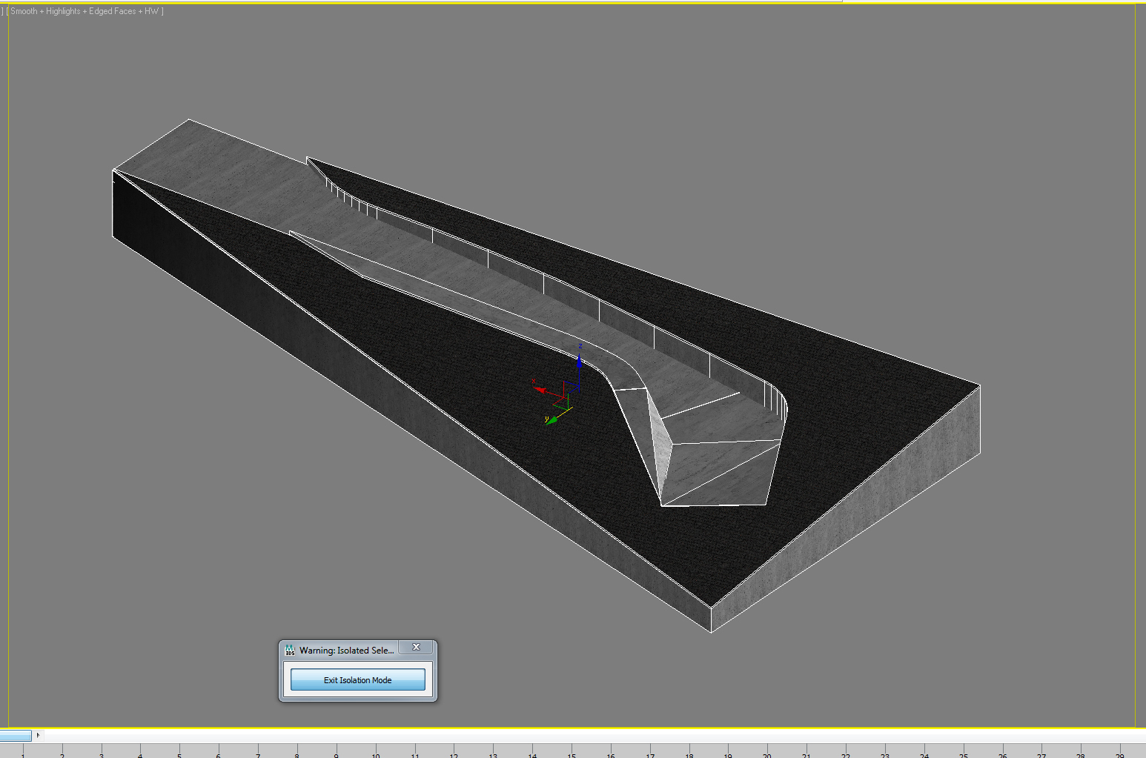The image size is (1146, 758).
Task: Click the blue Z axis gizmo arrow
Action: 580,362
